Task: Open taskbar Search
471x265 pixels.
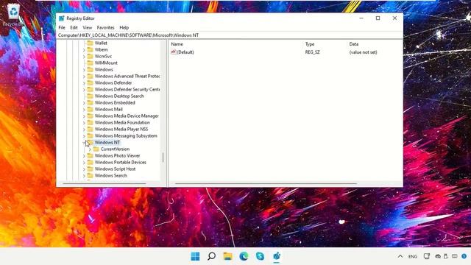Action: click(211, 256)
